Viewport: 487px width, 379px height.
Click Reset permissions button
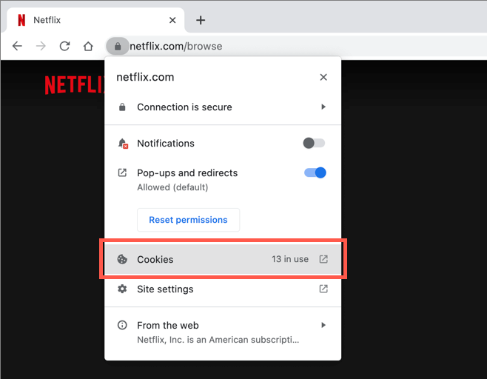click(x=188, y=220)
